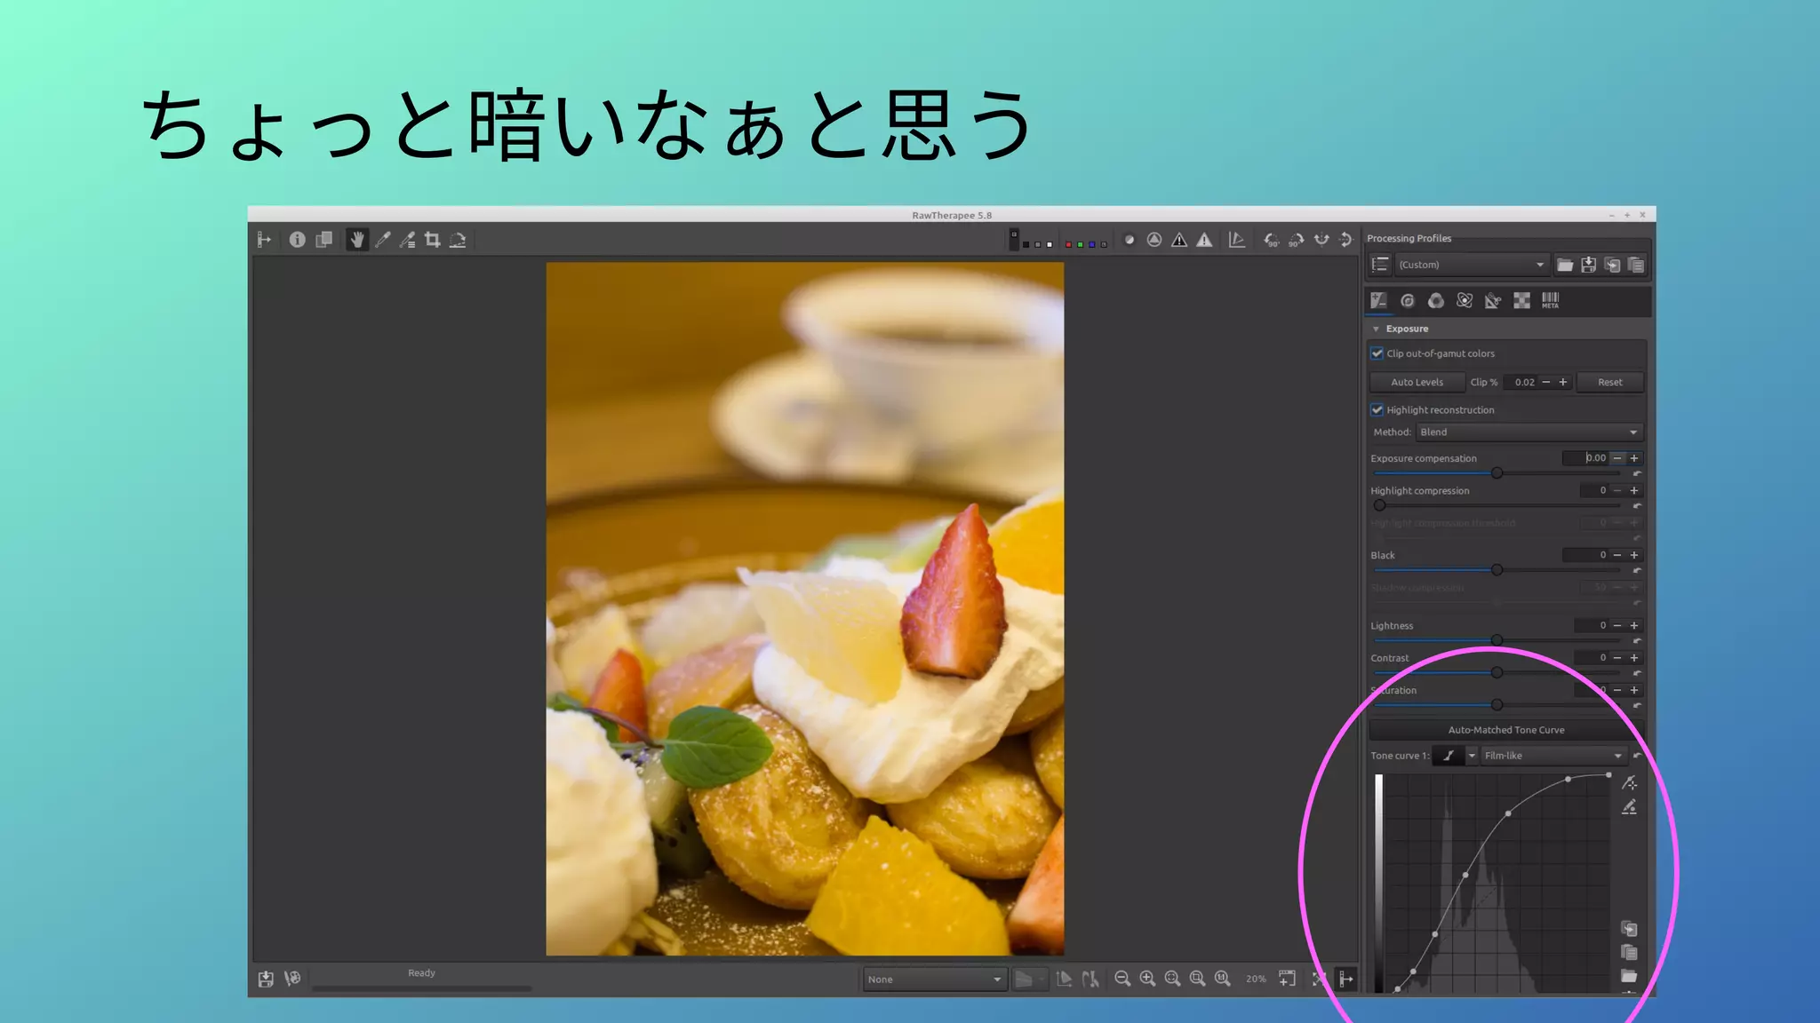Select the Straighten rotate tool
Screen dimensions: 1820x1023
(x=458, y=240)
